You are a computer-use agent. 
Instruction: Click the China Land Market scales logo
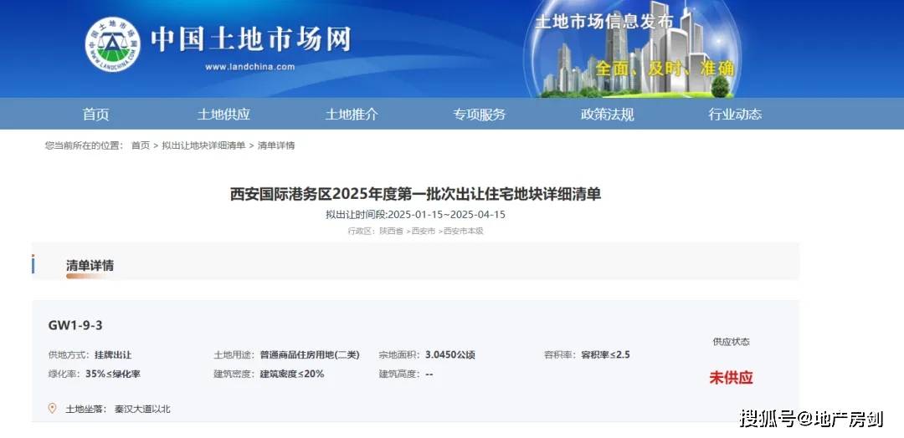tap(112, 44)
